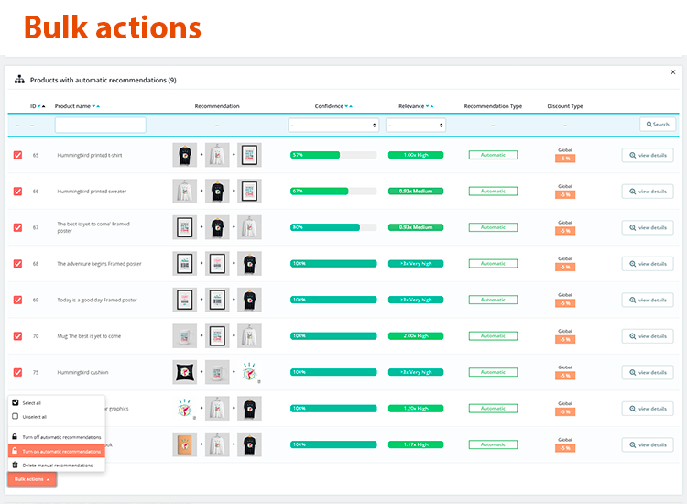Image resolution: width=687 pixels, height=504 pixels.
Task: Click 'Hummingbird printed sweater' product name
Action: tap(92, 192)
